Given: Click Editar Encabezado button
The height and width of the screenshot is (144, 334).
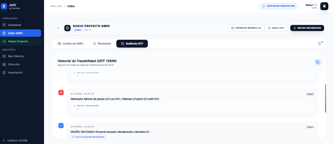Looking at the screenshot, I should click(x=307, y=28).
